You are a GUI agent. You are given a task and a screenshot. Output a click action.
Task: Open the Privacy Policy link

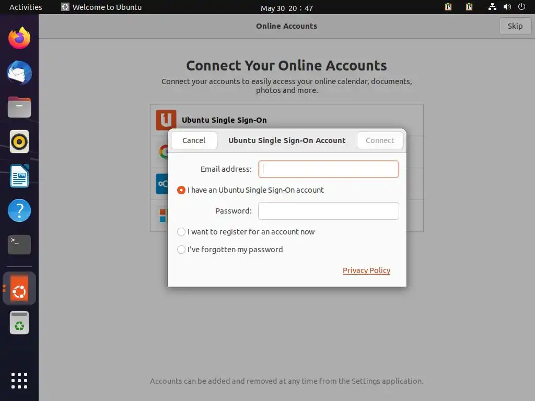(x=366, y=270)
